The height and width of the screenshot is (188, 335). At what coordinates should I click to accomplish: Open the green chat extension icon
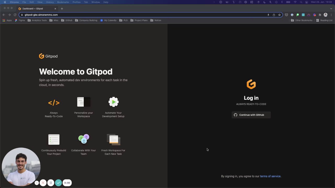[x=298, y=15]
